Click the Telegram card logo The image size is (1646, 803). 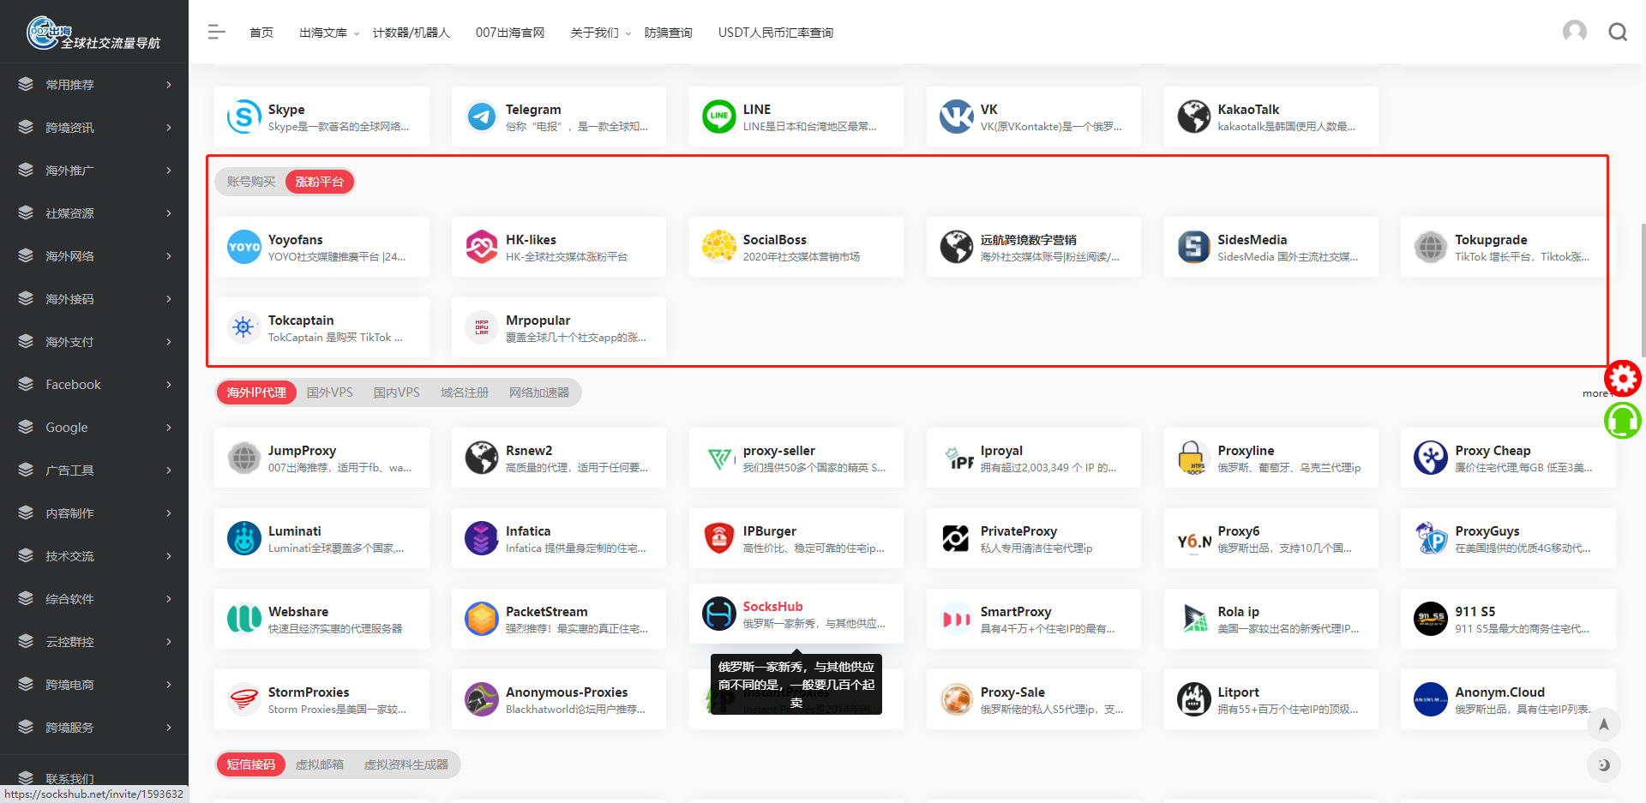481,116
